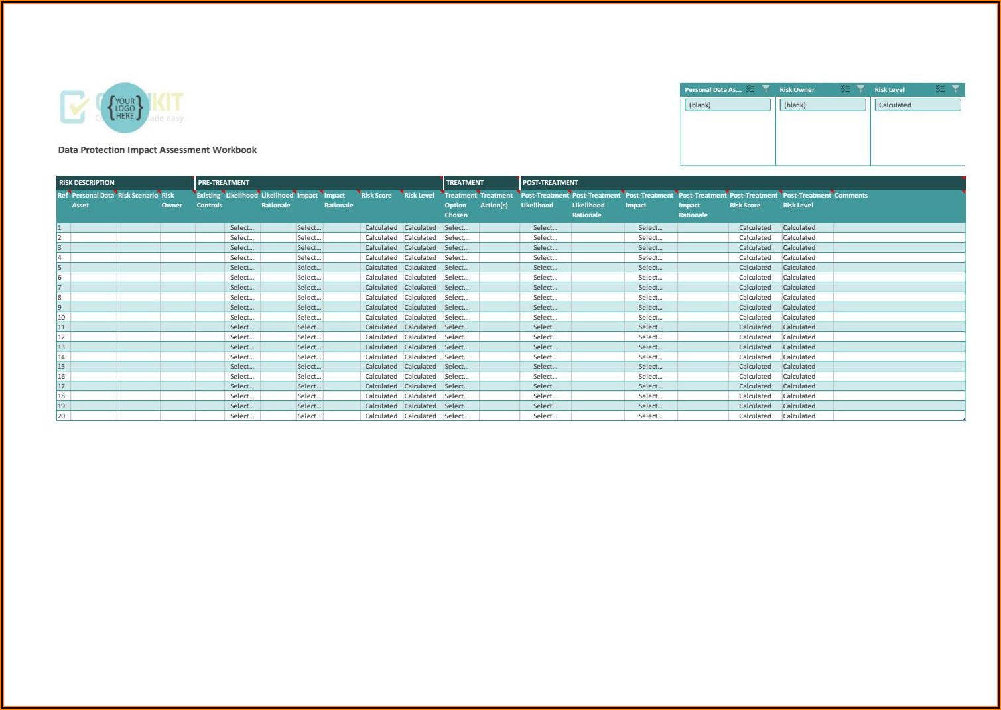Click the Risk Scenario column header
Viewport: 1001px width, 710px height.
138,196
